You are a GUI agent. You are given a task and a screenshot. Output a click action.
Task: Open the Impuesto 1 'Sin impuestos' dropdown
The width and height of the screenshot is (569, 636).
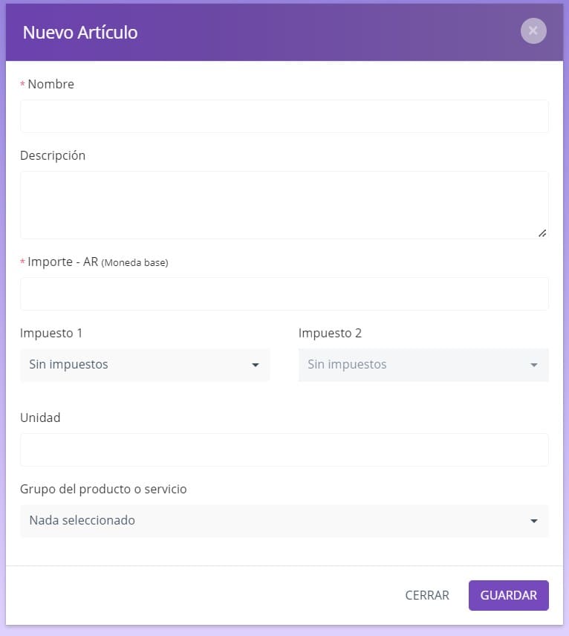point(145,365)
